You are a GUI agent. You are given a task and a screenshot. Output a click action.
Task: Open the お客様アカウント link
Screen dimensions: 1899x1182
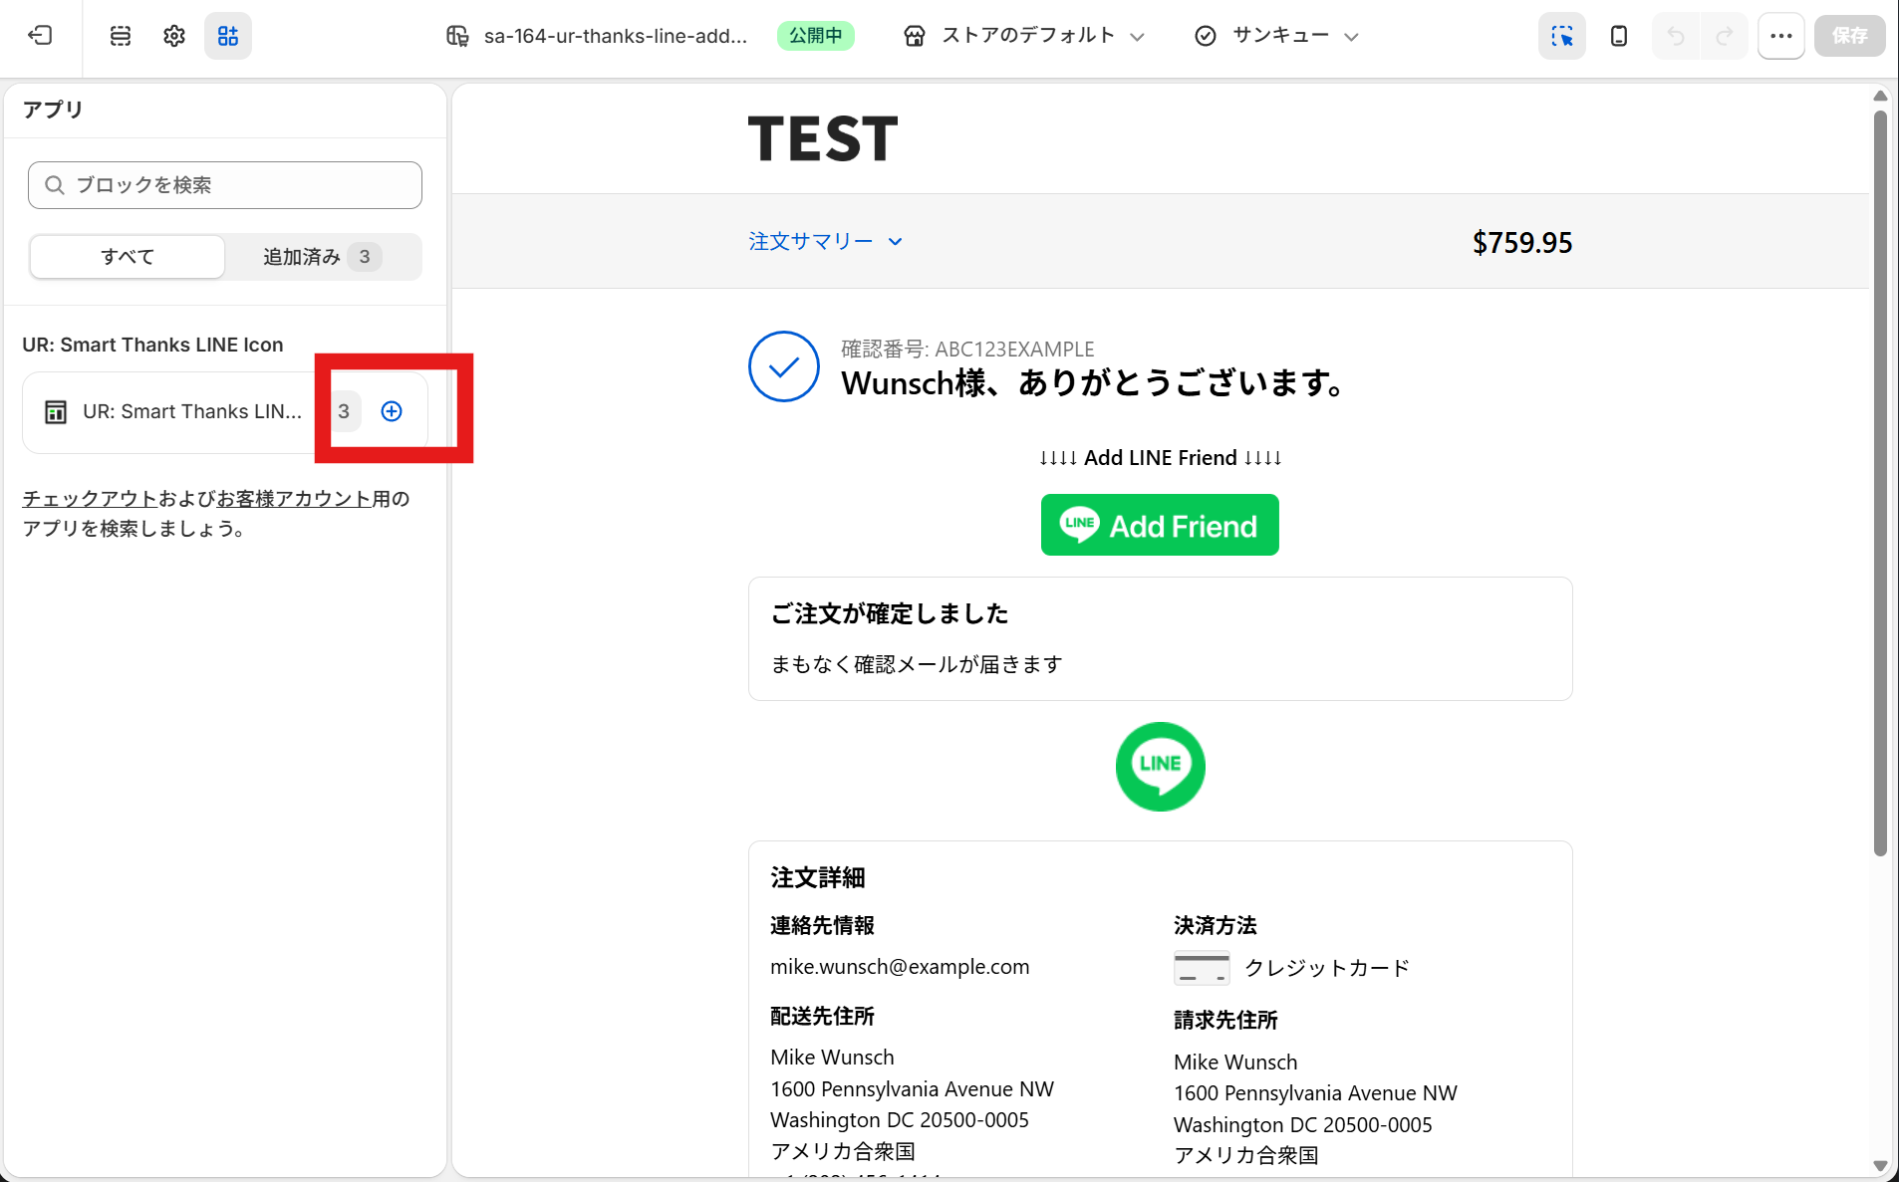coord(294,499)
